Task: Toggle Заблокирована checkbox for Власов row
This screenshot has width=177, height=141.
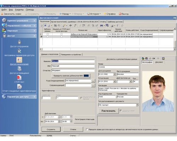Action: (x=47, y=37)
